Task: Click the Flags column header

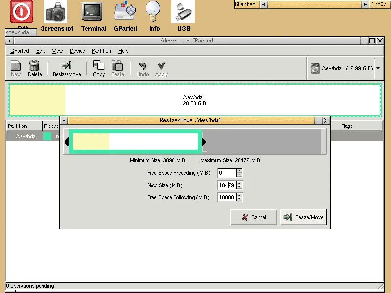Action: tap(357, 126)
